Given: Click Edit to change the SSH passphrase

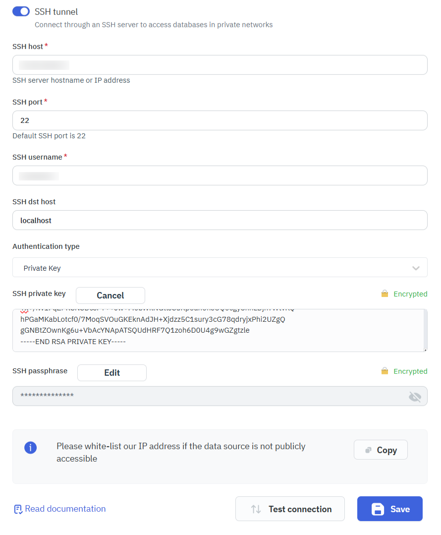Looking at the screenshot, I should coord(111,372).
